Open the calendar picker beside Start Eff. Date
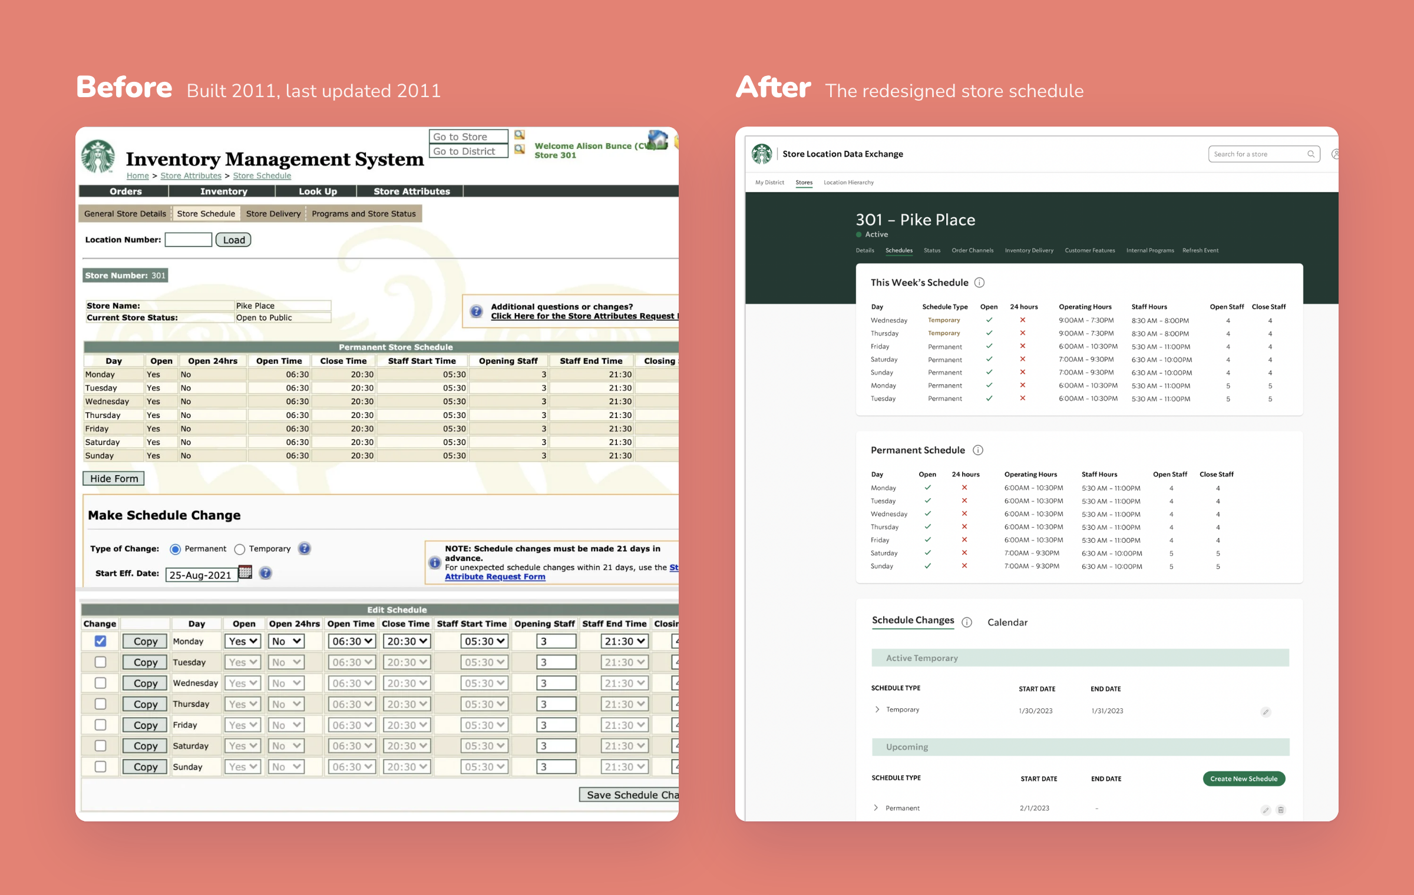This screenshot has height=895, width=1414. (246, 572)
